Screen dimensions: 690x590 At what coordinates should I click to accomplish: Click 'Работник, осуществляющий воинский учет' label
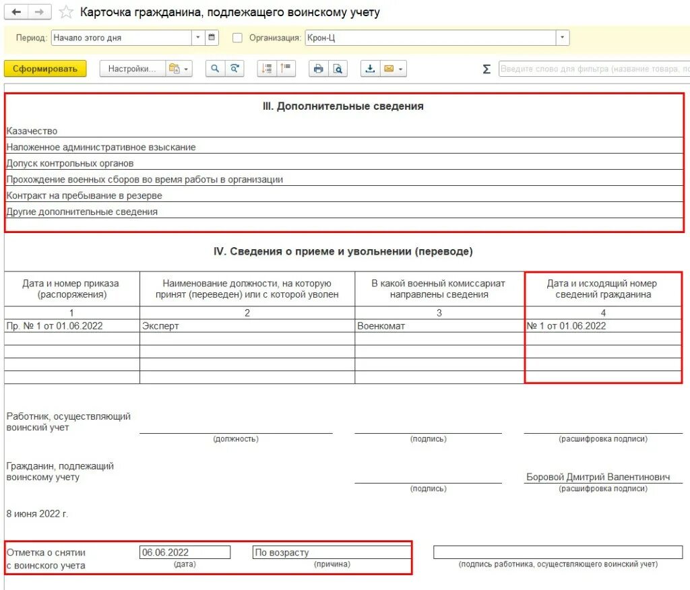pos(69,422)
